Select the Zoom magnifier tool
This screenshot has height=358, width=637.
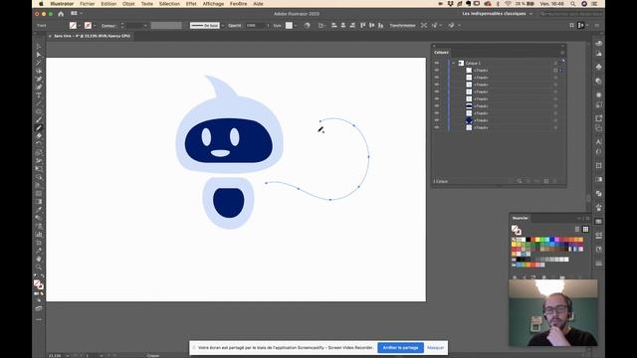[39, 267]
